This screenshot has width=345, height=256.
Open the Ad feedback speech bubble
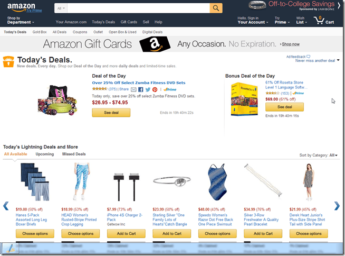(309, 57)
